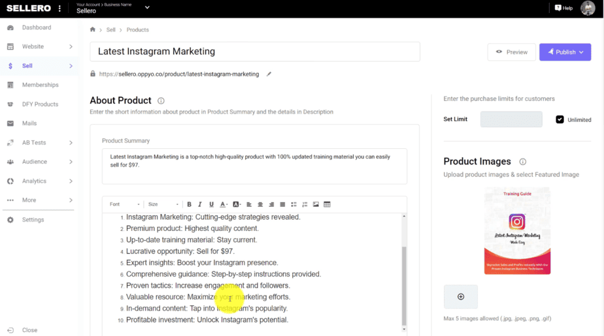Viewport: 604px width, 336px height.
Task: Toggle bold formatting in editor toolbar
Action: click(189, 204)
